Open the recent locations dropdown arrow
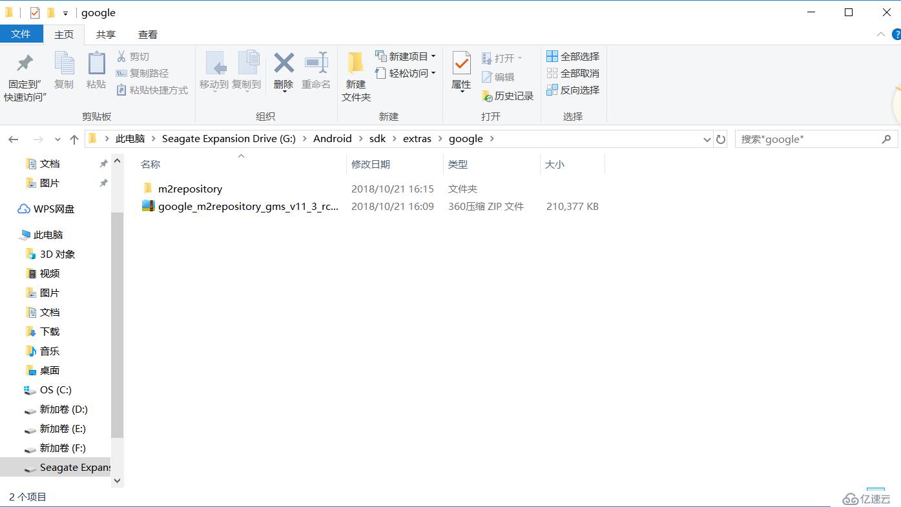 coord(57,139)
